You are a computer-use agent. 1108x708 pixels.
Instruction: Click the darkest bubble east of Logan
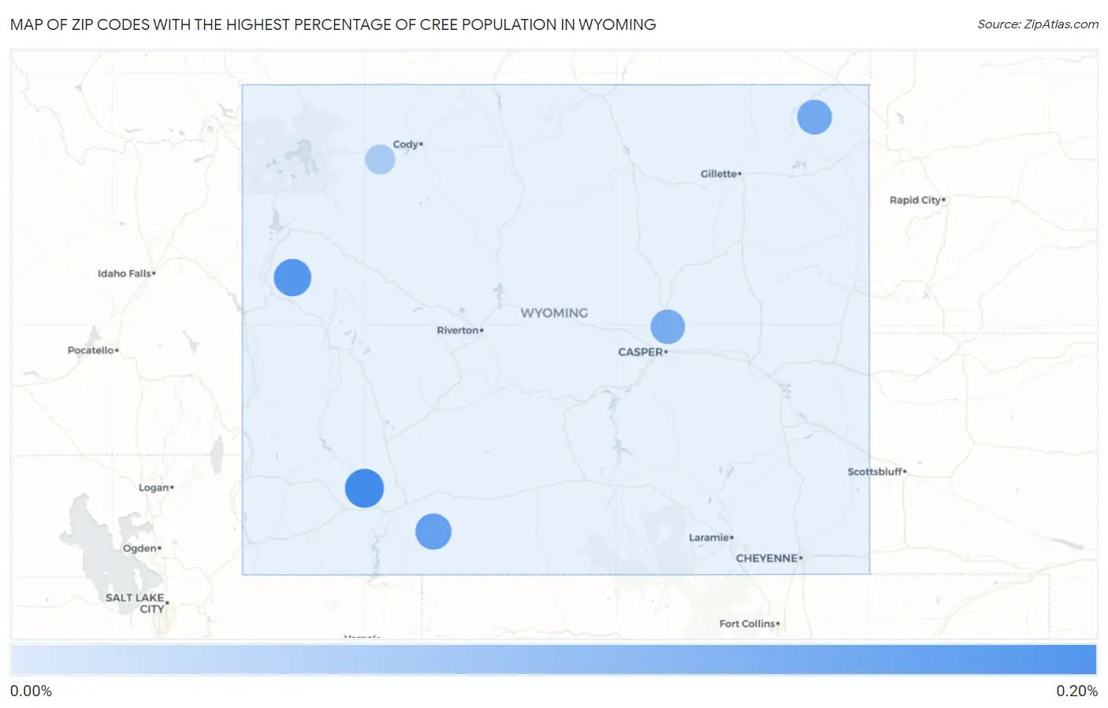(364, 488)
